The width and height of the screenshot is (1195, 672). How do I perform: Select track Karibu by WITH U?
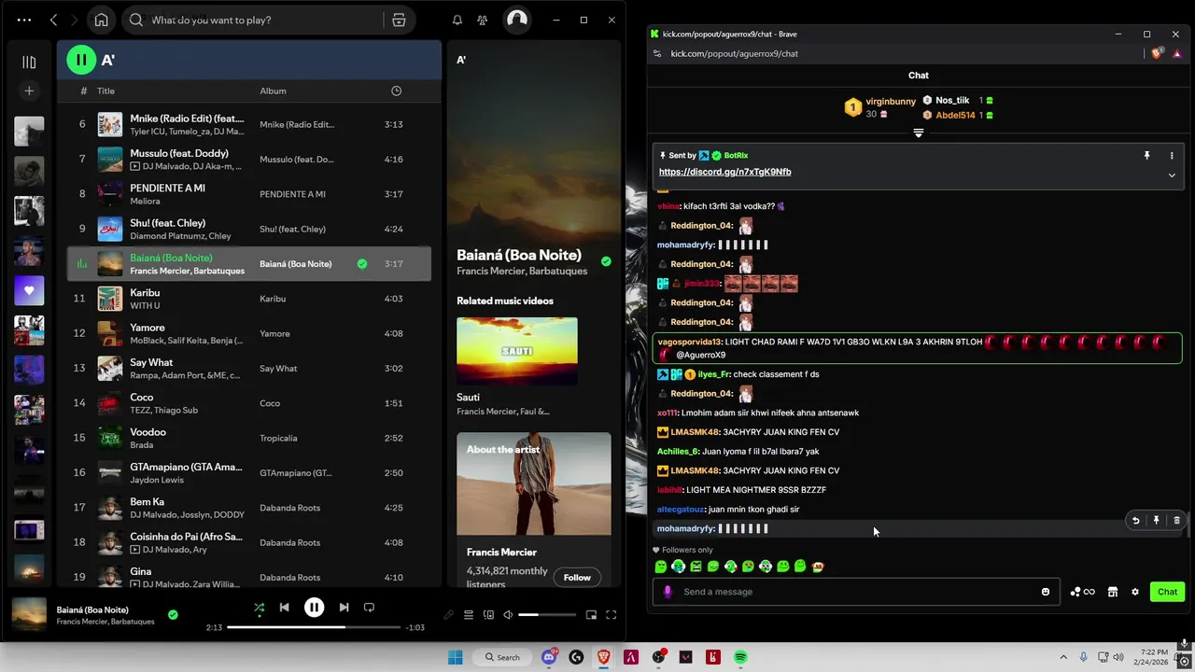249,299
